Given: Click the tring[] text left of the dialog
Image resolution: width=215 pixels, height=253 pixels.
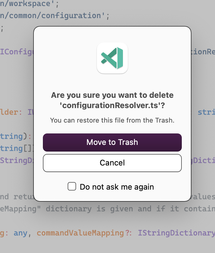Looking at the screenshot, I should point(14,148).
